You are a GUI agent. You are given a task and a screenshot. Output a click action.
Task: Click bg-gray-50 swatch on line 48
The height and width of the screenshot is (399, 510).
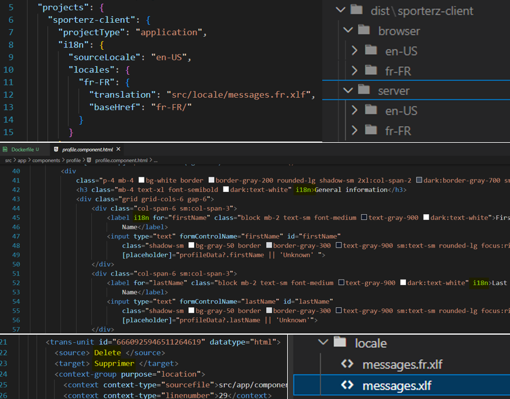[191, 245]
